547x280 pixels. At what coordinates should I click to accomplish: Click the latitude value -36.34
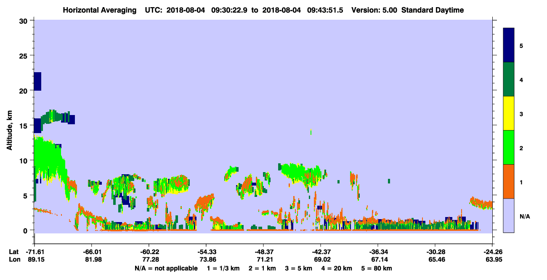[378, 251]
